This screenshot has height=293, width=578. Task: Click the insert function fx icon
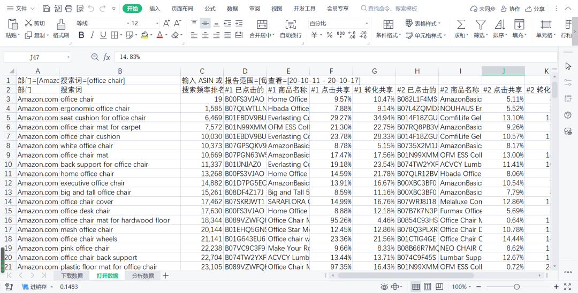[x=107, y=57]
